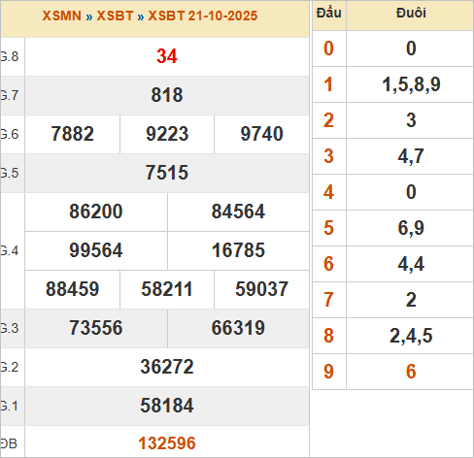Click Đuôi value 1,5,8,9
The width and height of the screenshot is (474, 458).
click(411, 85)
